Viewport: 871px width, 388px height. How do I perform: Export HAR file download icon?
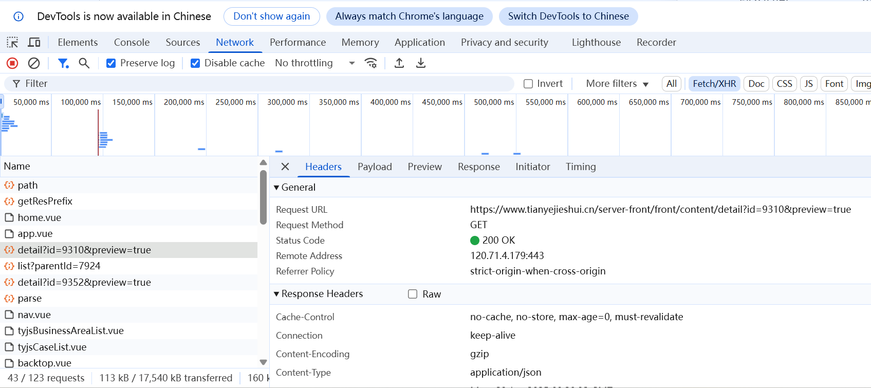click(421, 63)
